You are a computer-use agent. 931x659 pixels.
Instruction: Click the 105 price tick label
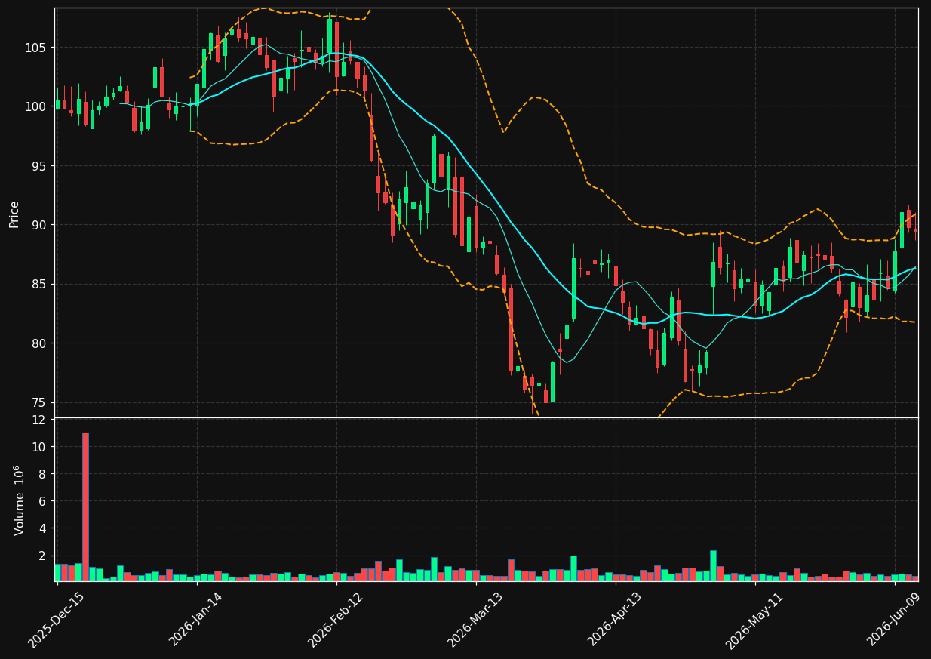36,48
